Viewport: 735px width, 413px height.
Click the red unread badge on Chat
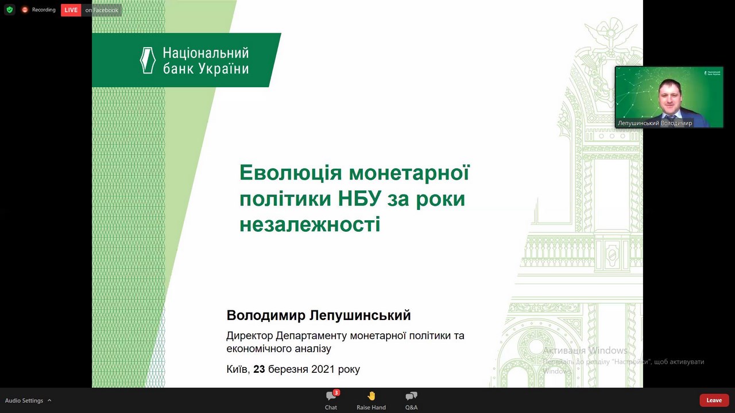click(336, 392)
